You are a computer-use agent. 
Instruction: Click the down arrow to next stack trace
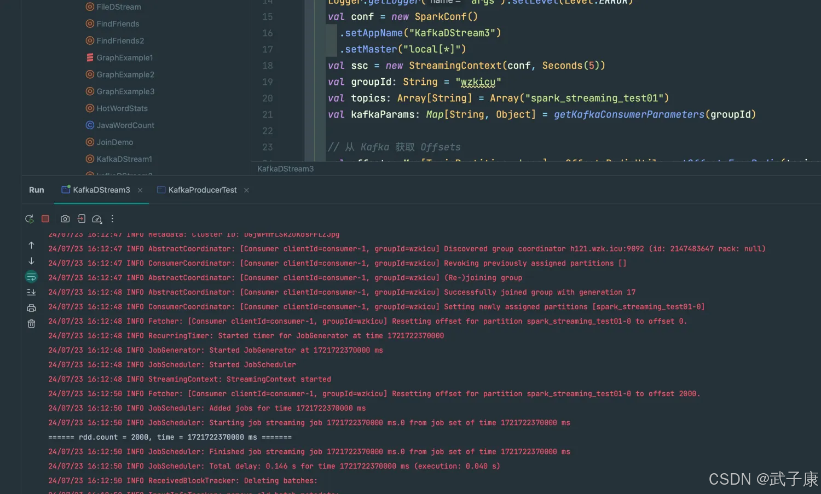click(31, 261)
